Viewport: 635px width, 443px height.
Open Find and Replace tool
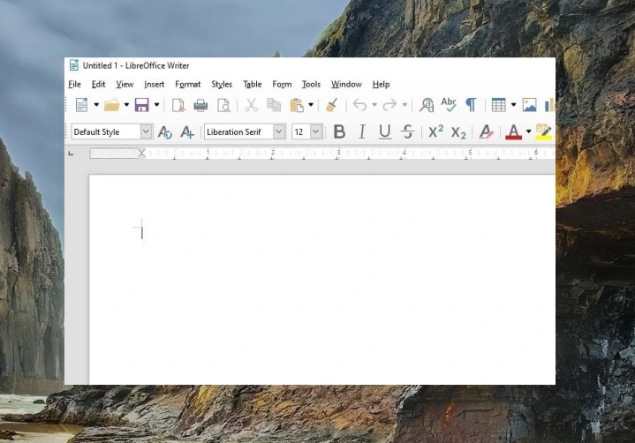tap(427, 105)
